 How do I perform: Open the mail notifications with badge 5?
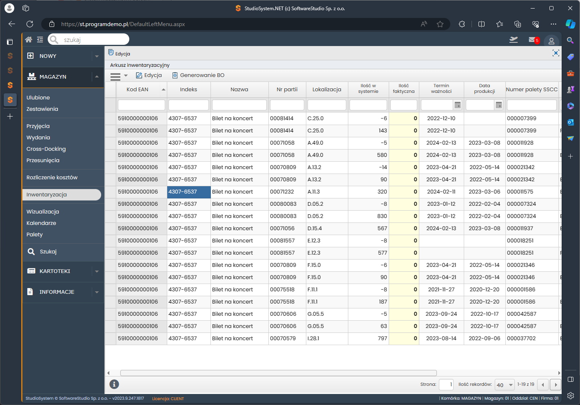pos(534,40)
